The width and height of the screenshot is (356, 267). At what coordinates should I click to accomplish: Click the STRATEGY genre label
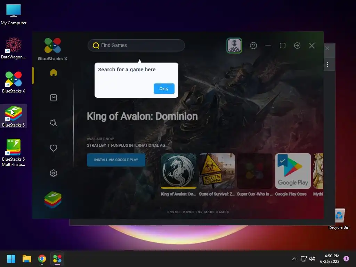(x=96, y=145)
